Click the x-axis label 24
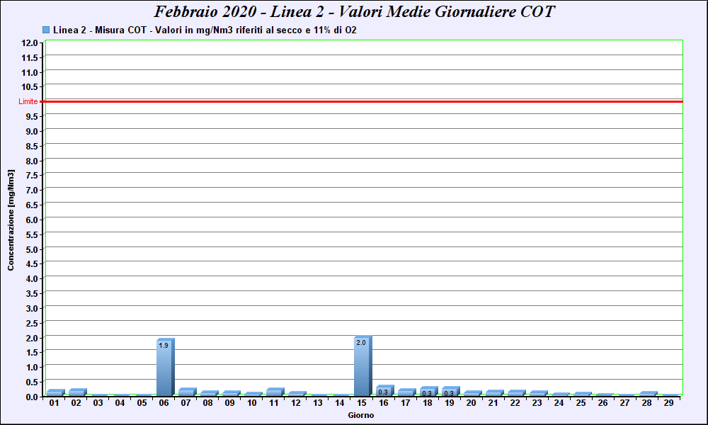Image resolution: width=708 pixels, height=425 pixels. point(559,403)
